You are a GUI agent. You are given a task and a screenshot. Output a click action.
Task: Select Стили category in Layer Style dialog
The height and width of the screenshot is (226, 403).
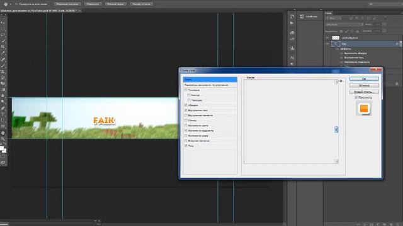[x=210, y=80]
